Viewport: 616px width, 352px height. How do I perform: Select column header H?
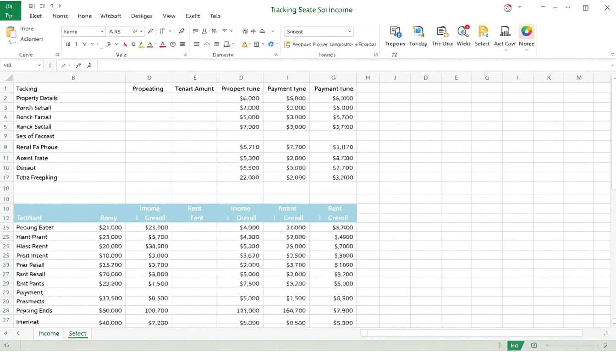tap(368, 78)
